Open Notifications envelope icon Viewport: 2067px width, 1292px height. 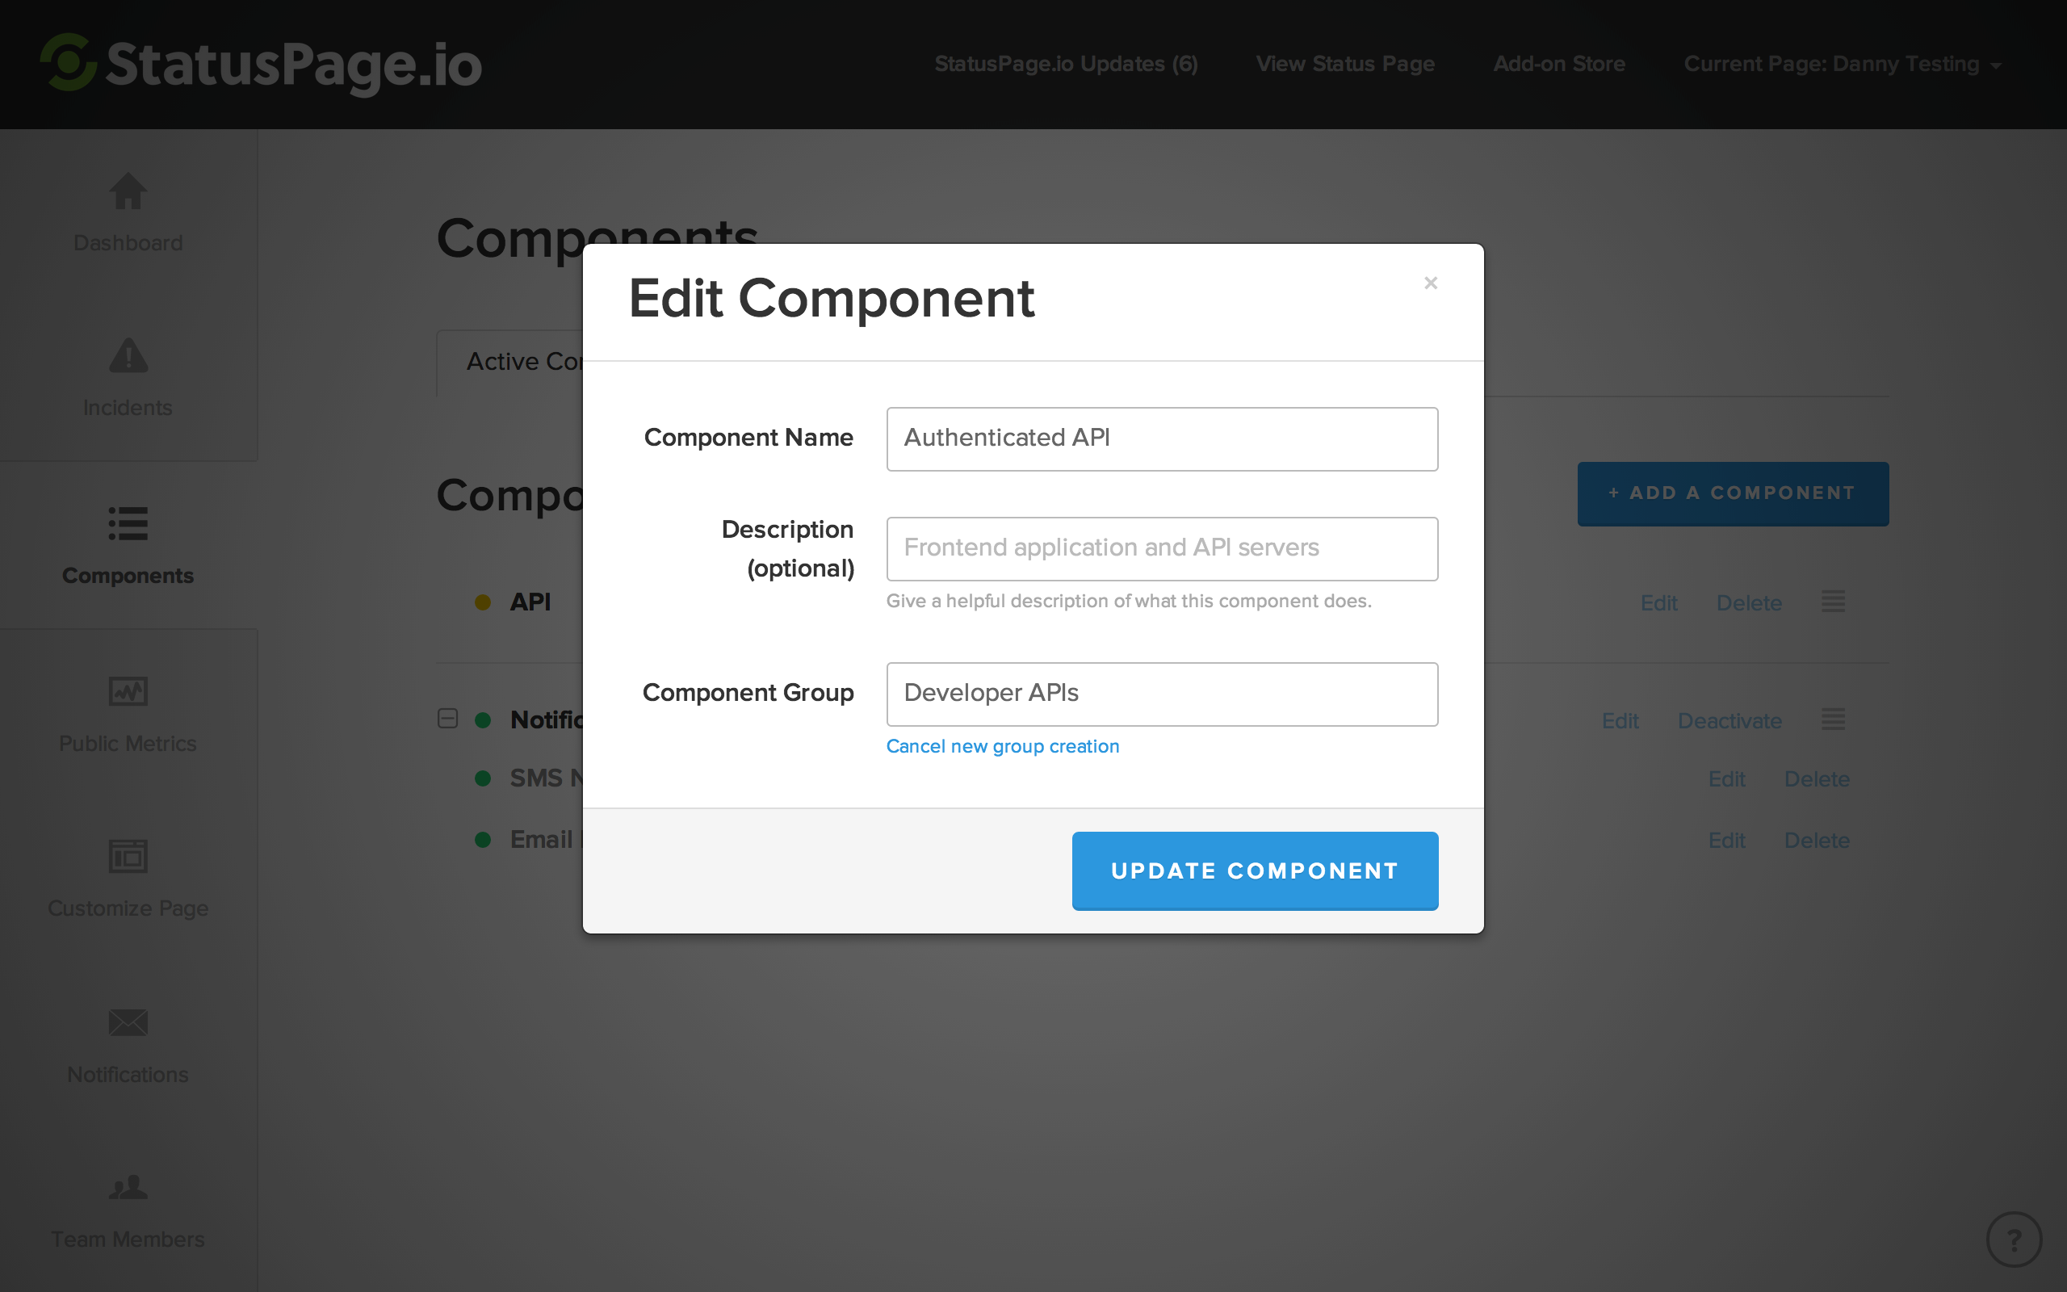(128, 1022)
